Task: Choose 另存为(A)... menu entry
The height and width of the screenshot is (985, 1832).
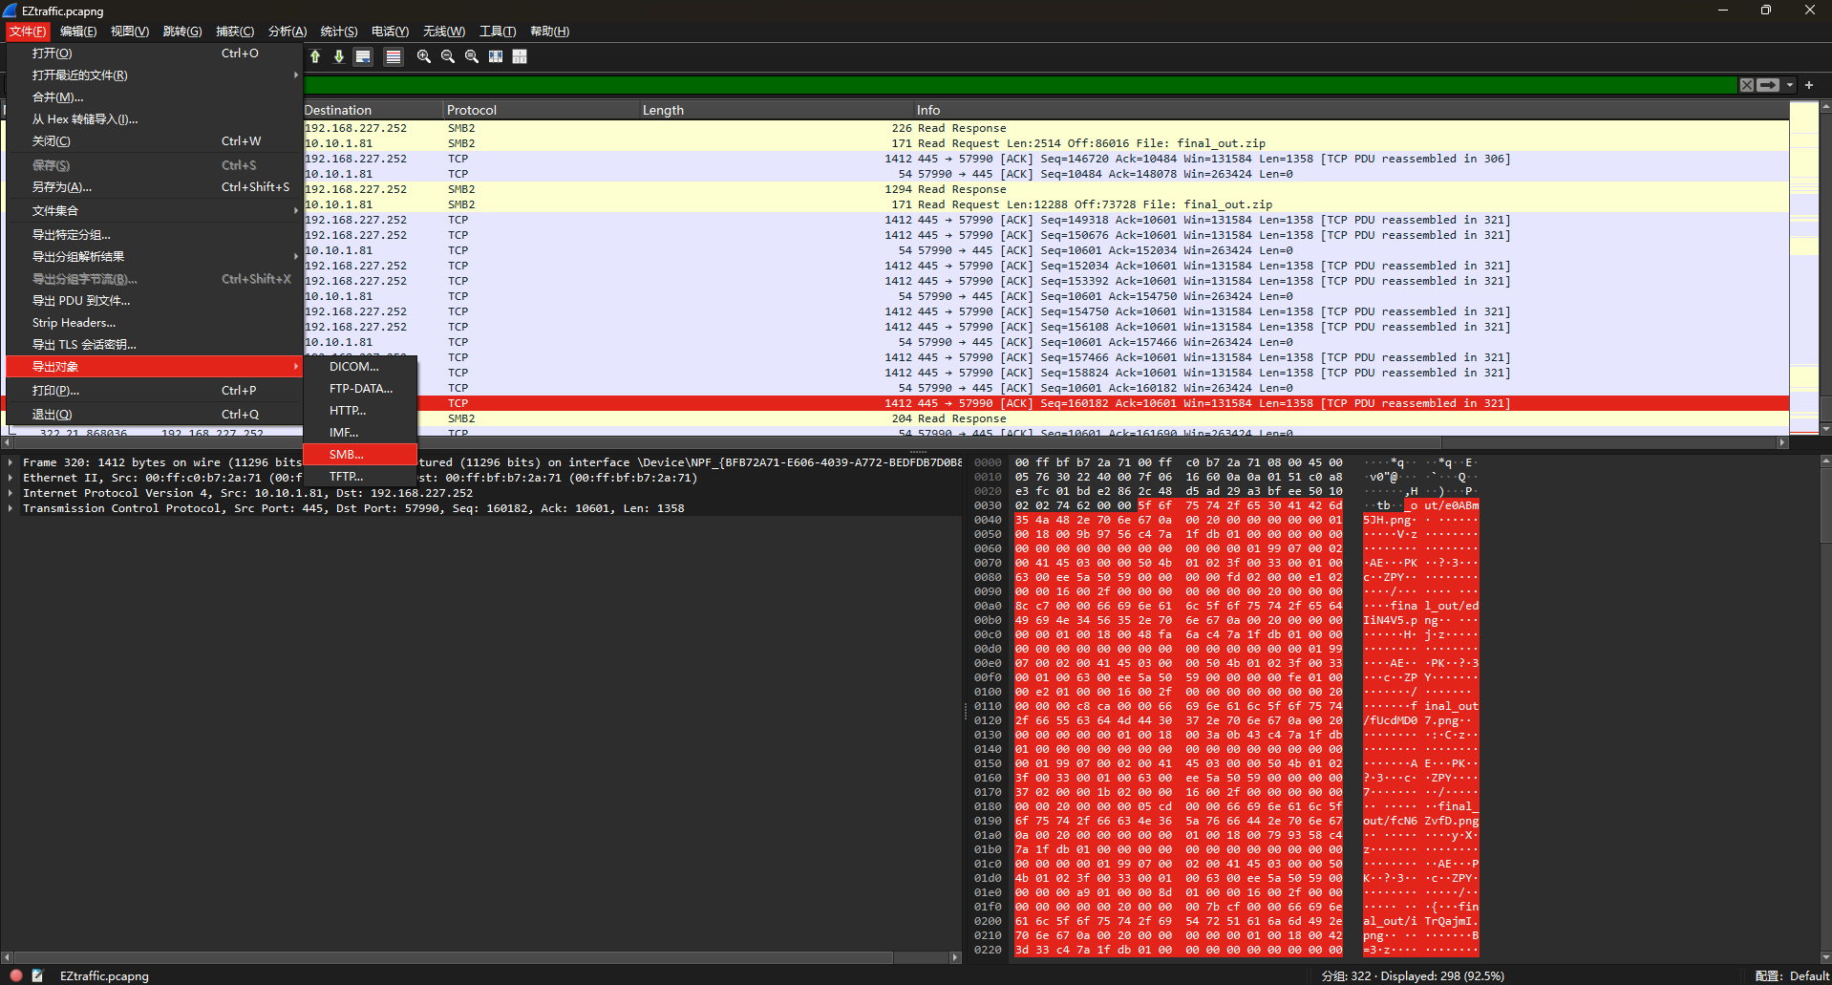Action: point(154,187)
